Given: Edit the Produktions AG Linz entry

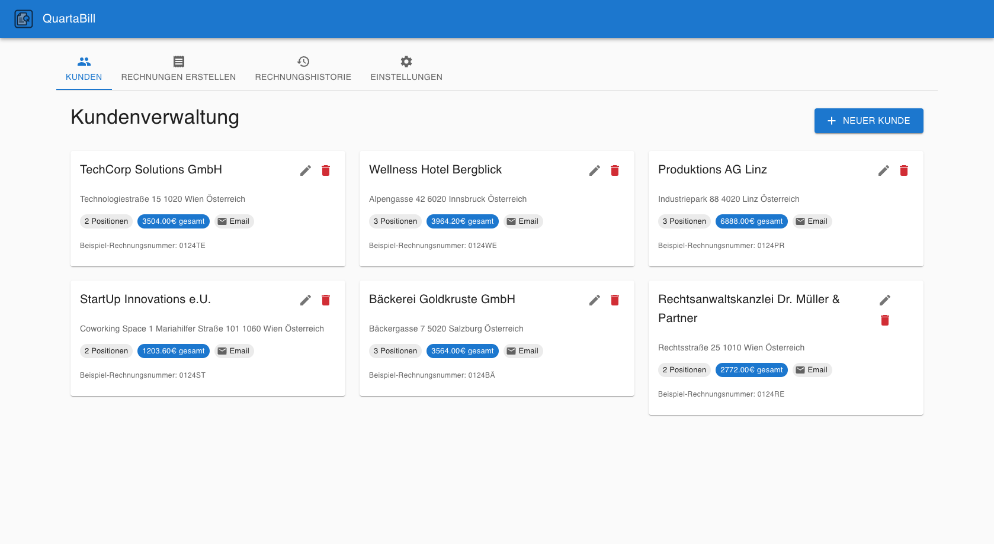Looking at the screenshot, I should tap(884, 170).
